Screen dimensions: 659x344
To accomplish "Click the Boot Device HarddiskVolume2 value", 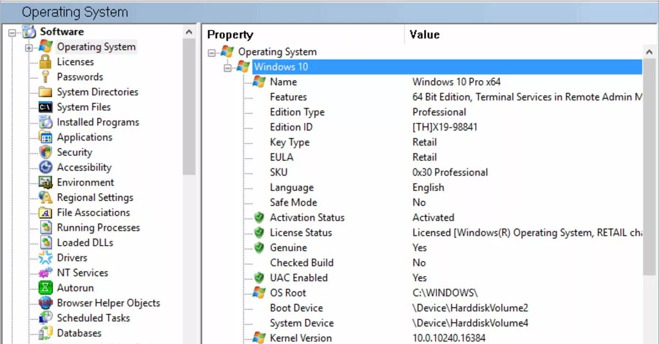I will coord(470,308).
